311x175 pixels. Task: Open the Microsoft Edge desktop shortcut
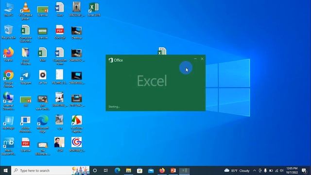[x=43, y=124]
